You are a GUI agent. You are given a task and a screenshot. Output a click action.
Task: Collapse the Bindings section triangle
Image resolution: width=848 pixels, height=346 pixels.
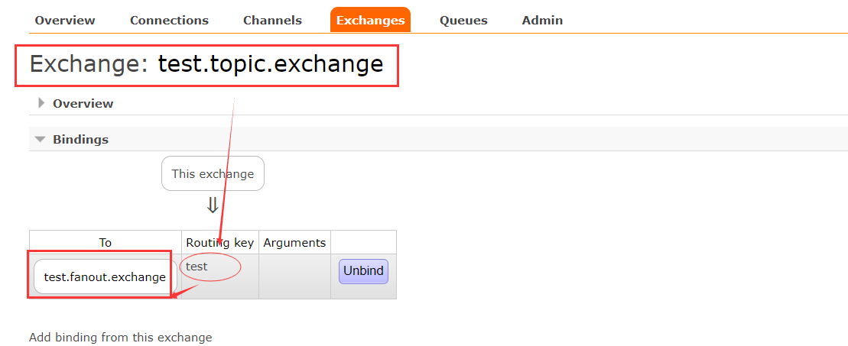[x=41, y=140]
